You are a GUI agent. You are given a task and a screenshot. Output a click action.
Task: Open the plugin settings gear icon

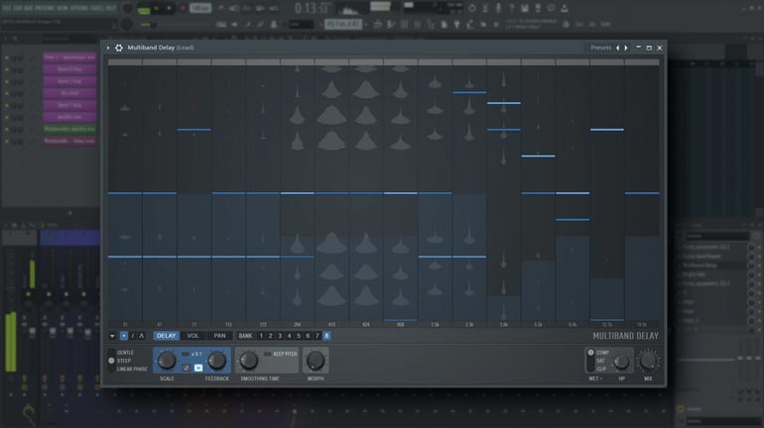[x=119, y=48]
